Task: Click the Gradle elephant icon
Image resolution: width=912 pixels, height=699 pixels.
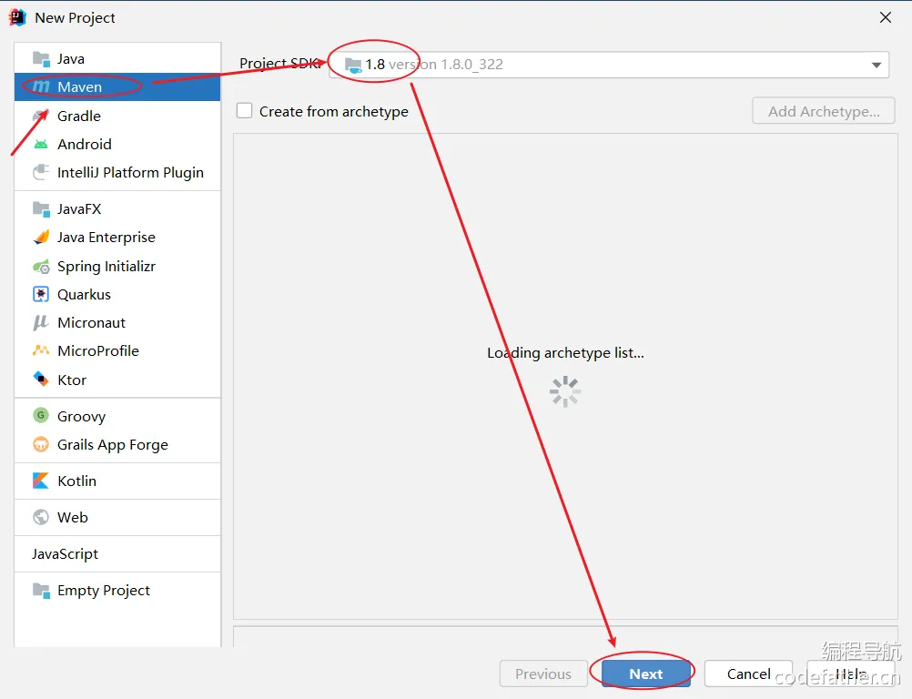Action: point(41,116)
